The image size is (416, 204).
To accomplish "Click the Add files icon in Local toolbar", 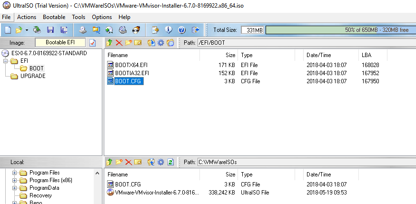I will click(x=151, y=162).
